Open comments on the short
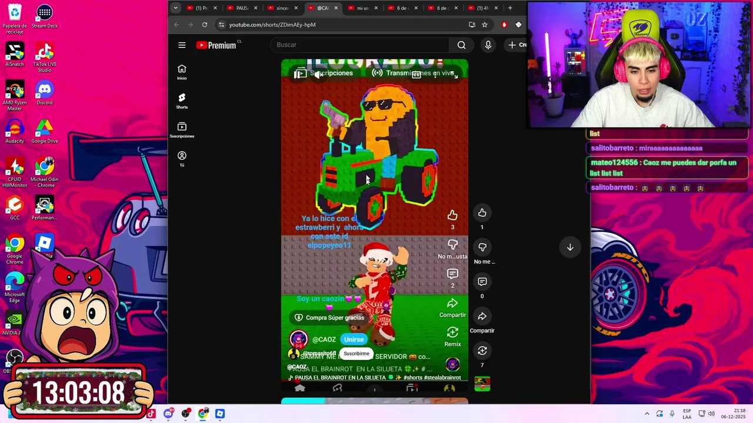This screenshot has width=753, height=423. tap(482, 282)
